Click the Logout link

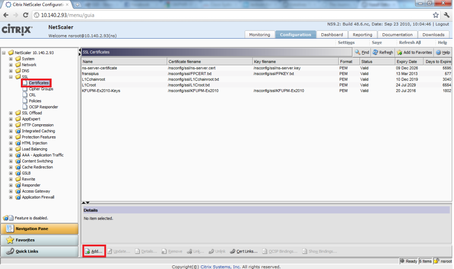click(442, 24)
